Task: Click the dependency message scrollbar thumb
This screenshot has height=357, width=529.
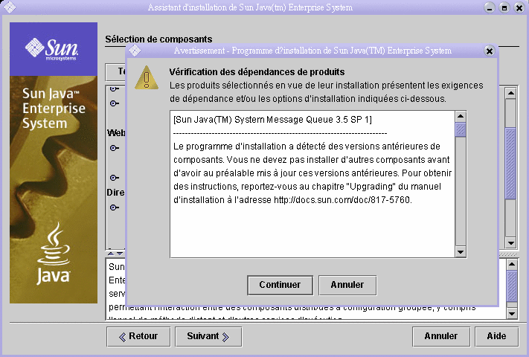Action: point(461,130)
